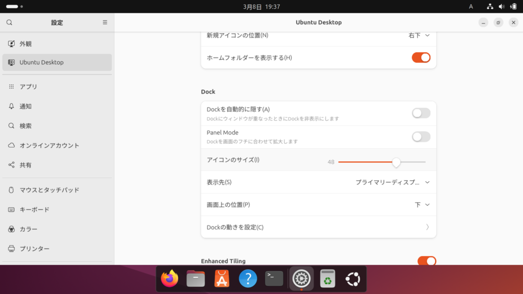The width and height of the screenshot is (523, 294).
Task: Open Trash from the dock
Action: tap(327, 279)
